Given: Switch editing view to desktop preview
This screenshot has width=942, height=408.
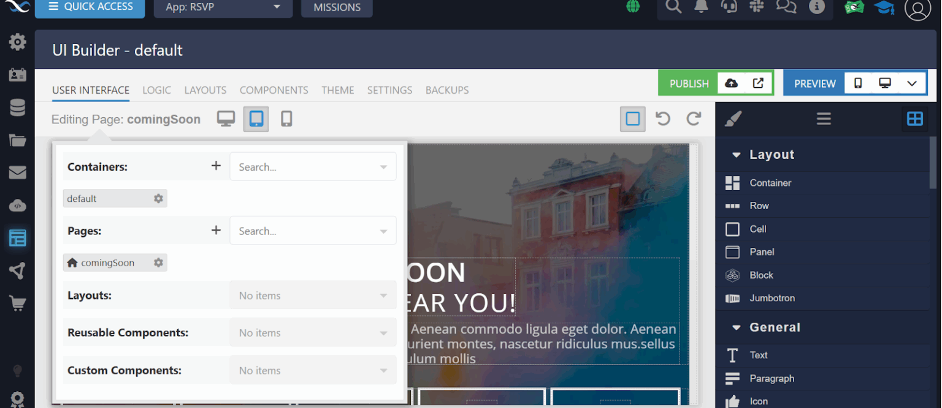Looking at the screenshot, I should point(226,118).
